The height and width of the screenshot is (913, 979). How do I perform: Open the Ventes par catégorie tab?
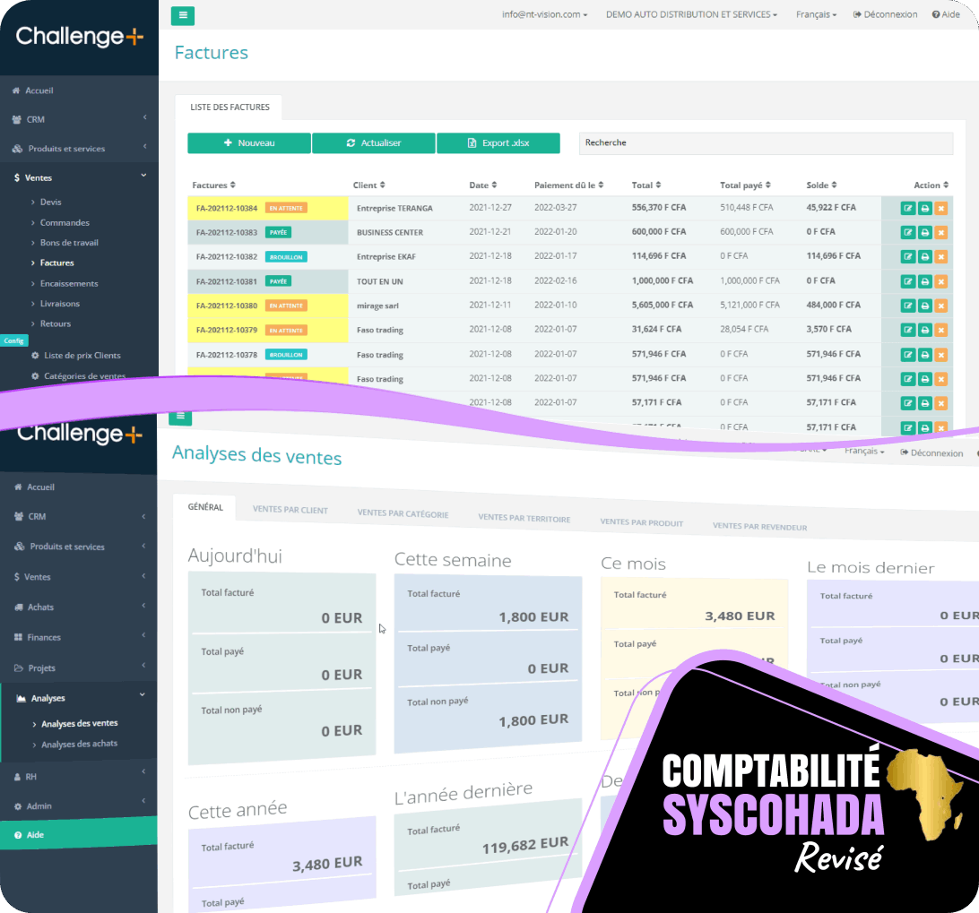[x=403, y=513]
